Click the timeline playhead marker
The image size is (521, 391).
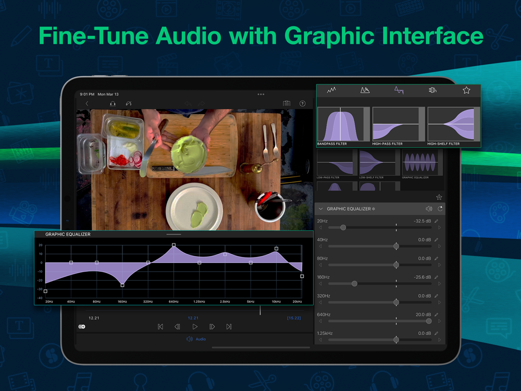pyautogui.click(x=260, y=311)
